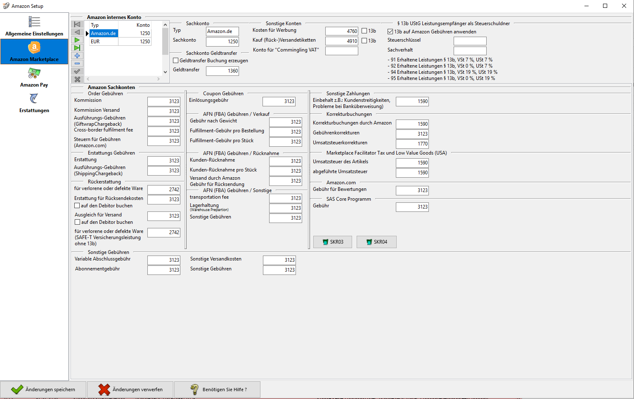634x399 pixels.
Task: Open Allgemeine Einstellungen section
Action: click(34, 26)
